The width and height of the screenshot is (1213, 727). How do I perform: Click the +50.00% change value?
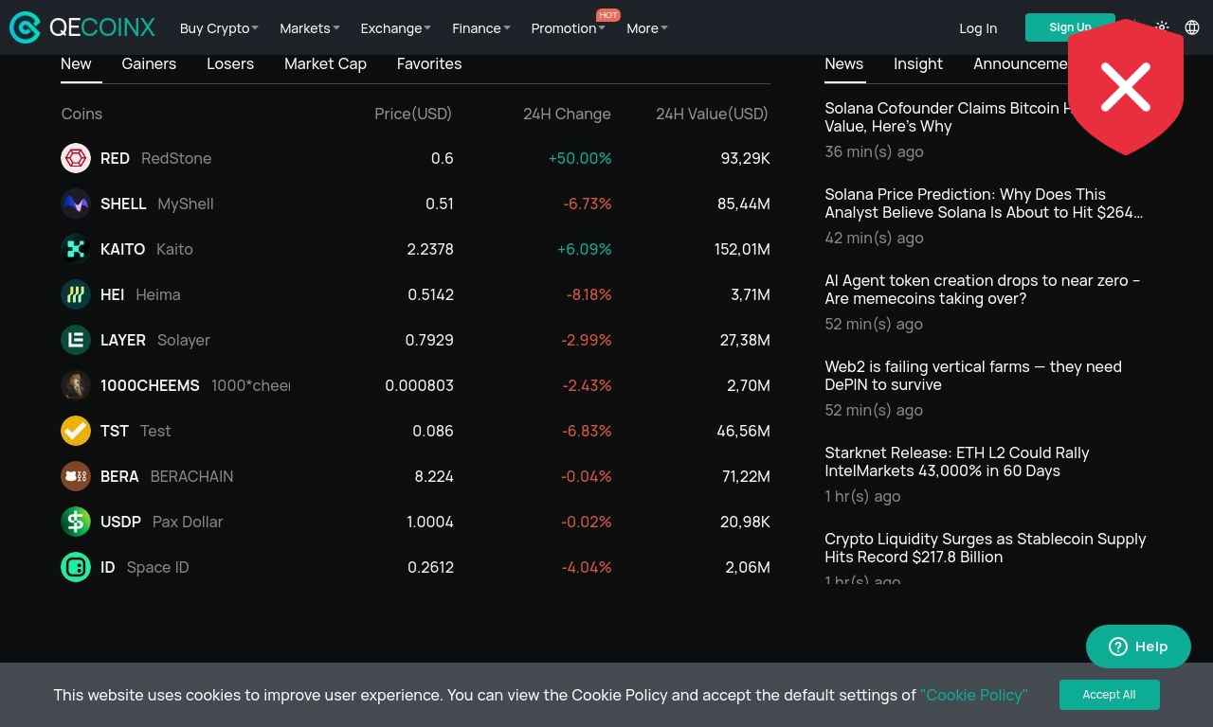coord(580,158)
